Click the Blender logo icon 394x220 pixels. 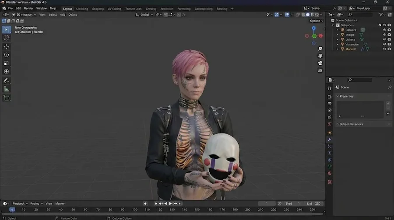pos(4,8)
